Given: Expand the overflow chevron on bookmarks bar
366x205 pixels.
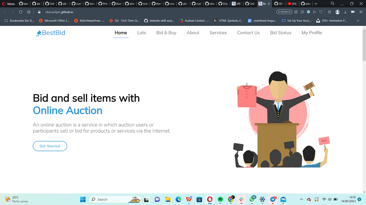Looking at the screenshot, I should (357, 21).
